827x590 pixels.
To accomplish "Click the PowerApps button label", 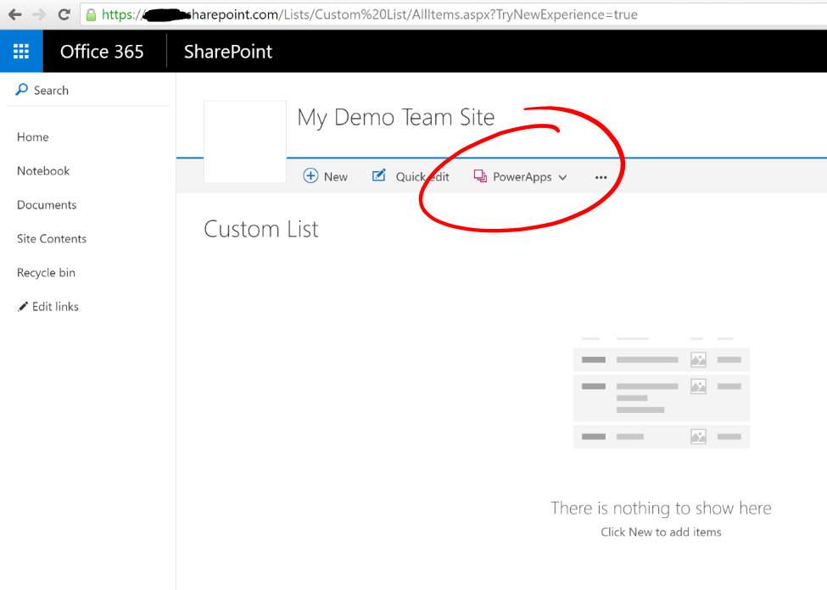I will (522, 177).
